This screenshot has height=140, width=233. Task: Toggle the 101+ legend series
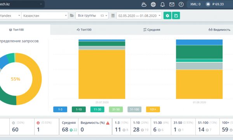153,109
